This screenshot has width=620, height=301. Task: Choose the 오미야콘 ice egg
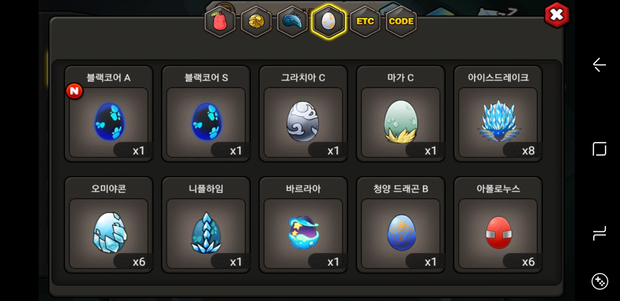(x=108, y=225)
